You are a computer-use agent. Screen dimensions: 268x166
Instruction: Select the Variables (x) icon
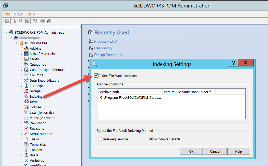click(x=26, y=160)
